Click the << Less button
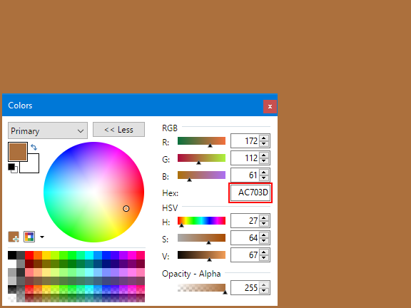Image resolution: width=411 pixels, height=308 pixels. tap(118, 129)
